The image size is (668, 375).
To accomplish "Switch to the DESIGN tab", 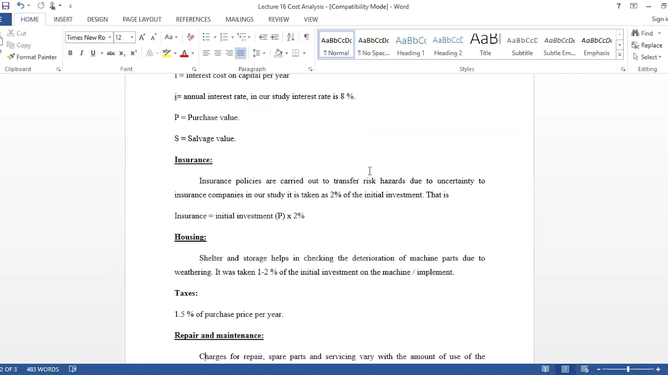I will (98, 19).
